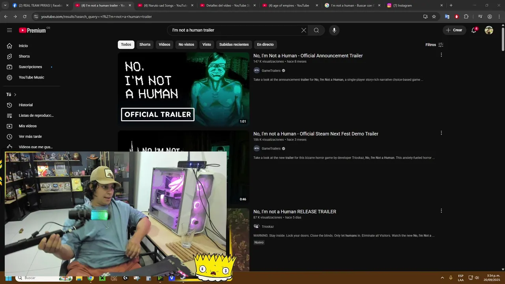
Task: Open Chrome media controls icon
Action: [x=480, y=17]
